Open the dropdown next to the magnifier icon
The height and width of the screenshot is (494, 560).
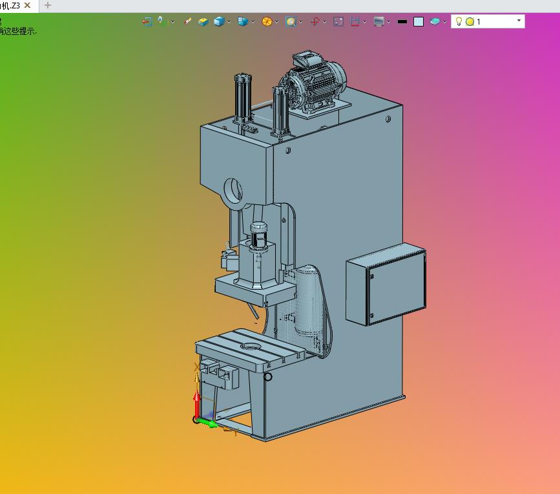tap(301, 22)
